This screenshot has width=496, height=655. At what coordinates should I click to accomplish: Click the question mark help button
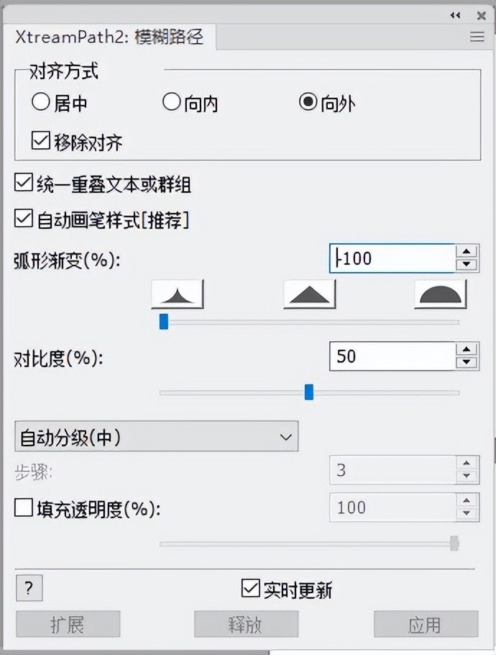tap(29, 588)
